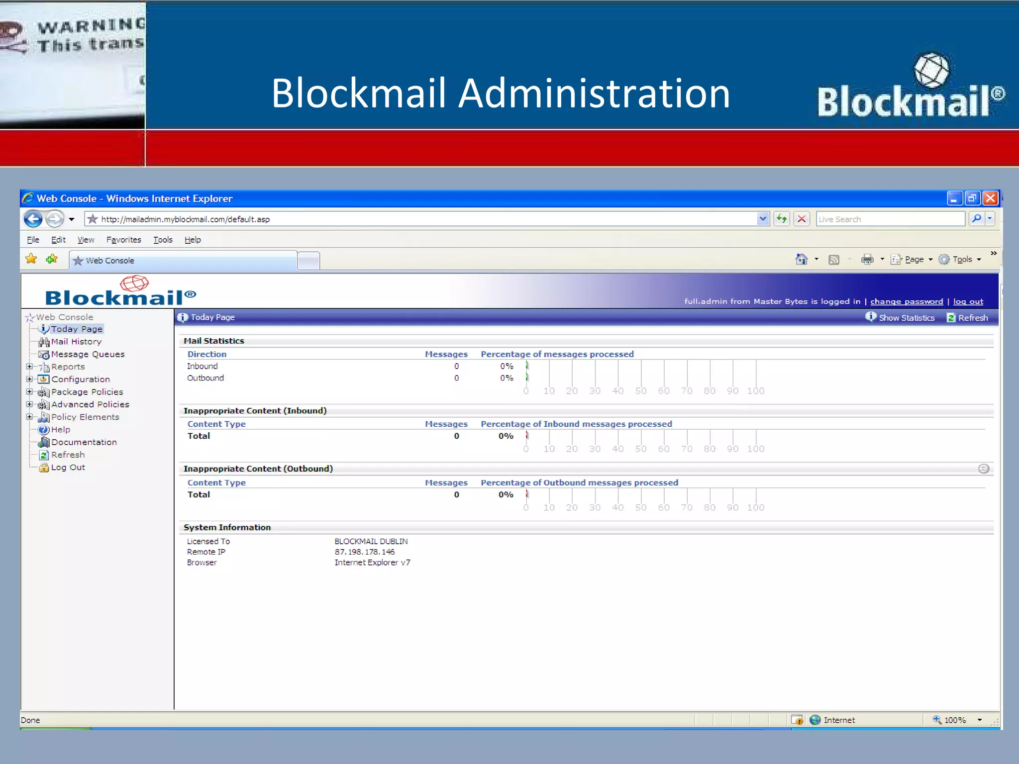The image size is (1019, 764).
Task: Open the View menu
Action: click(x=86, y=240)
